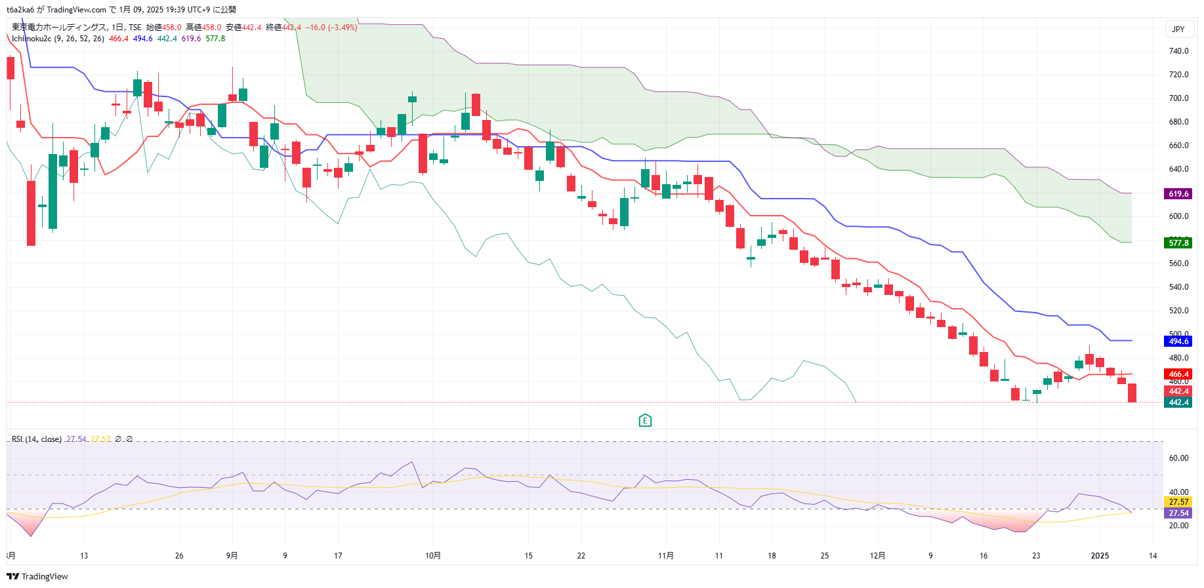This screenshot has height=588, width=1204.
Task: Click the teal 442.4 price axis tag
Action: (1178, 402)
